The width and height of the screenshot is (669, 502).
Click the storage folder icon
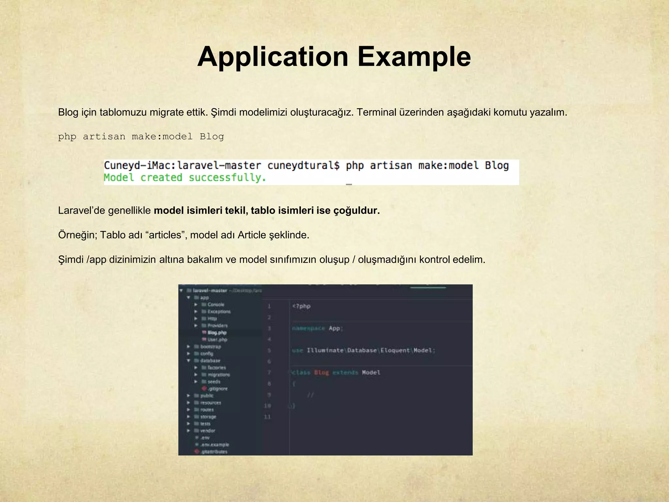pyautogui.click(x=196, y=417)
